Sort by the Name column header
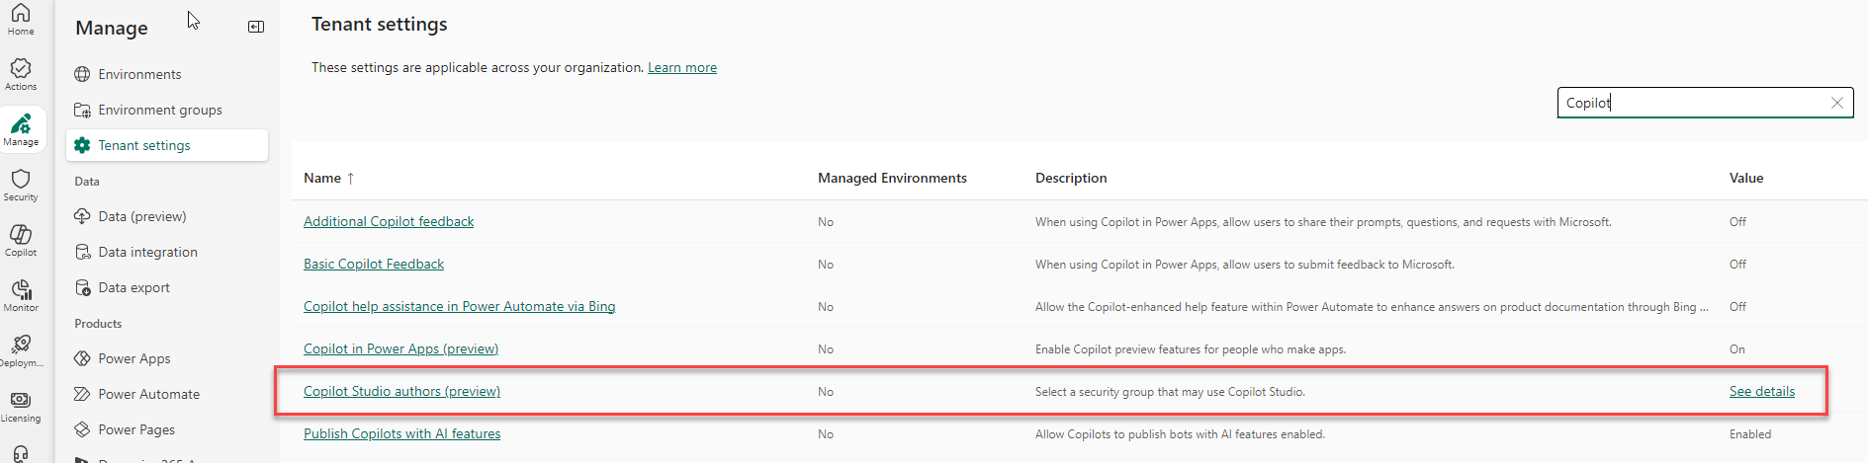Image resolution: width=1868 pixels, height=463 pixels. 328,179
